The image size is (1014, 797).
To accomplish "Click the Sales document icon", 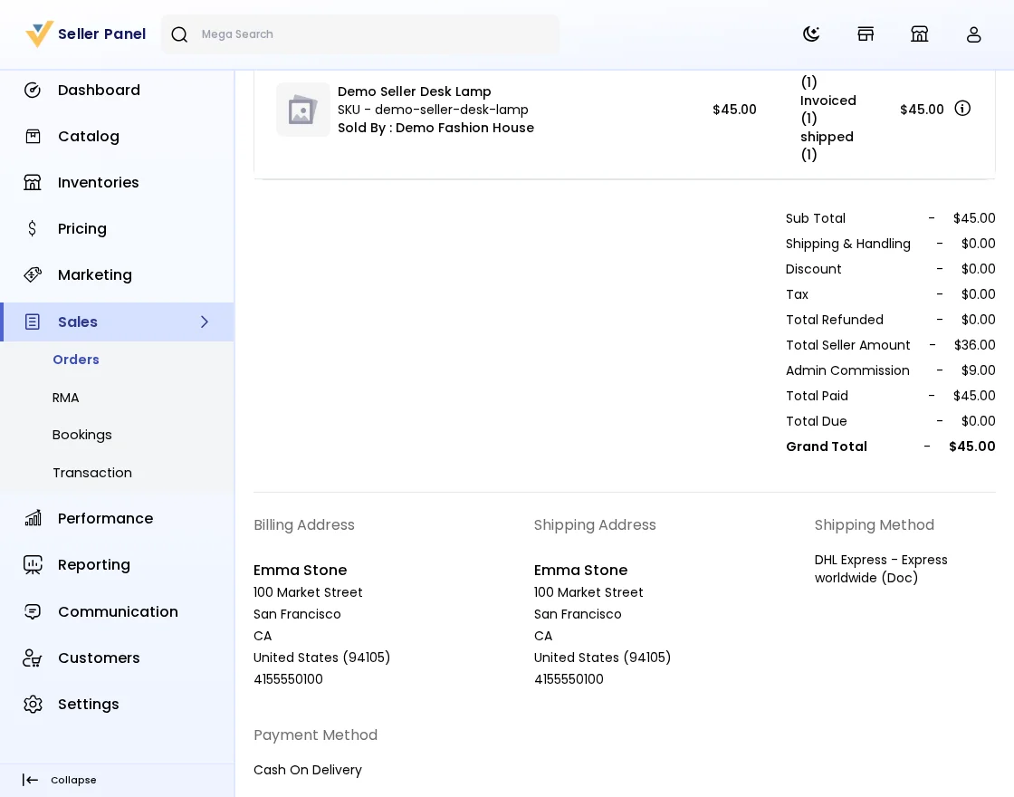I will (x=33, y=322).
